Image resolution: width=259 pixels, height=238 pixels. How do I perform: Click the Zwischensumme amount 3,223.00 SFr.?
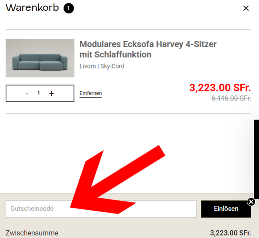coord(230,233)
